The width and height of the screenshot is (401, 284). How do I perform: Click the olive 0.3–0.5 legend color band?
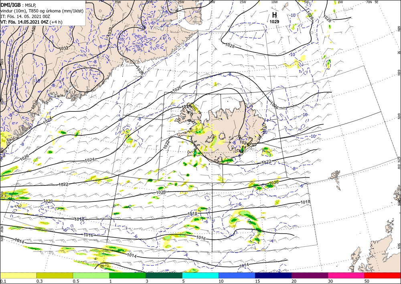coord(55,275)
